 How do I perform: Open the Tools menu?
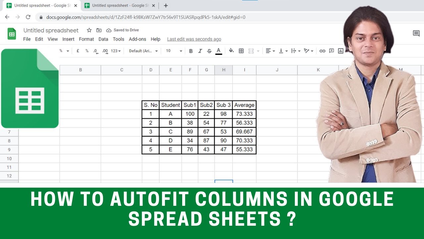pyautogui.click(x=119, y=39)
